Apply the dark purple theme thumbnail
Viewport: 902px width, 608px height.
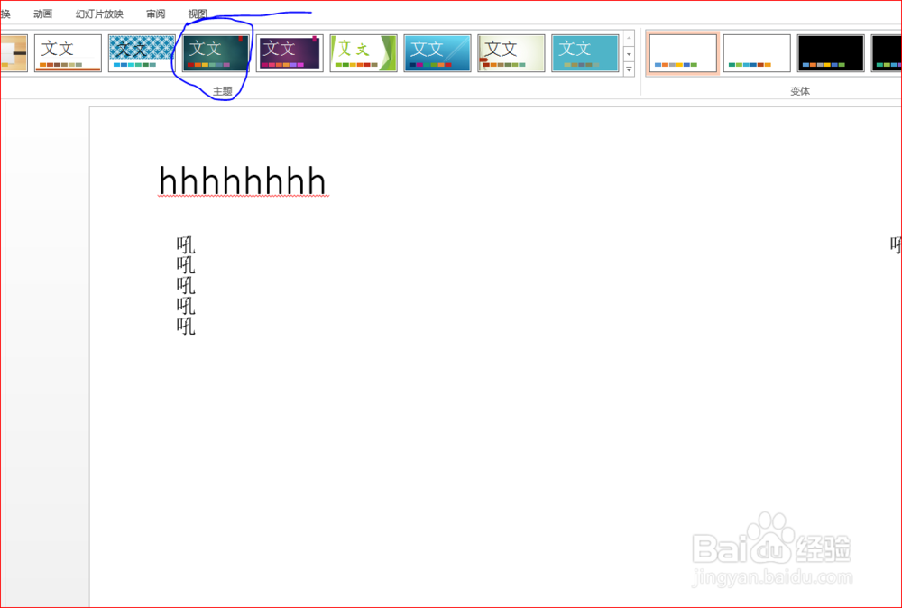click(x=290, y=53)
